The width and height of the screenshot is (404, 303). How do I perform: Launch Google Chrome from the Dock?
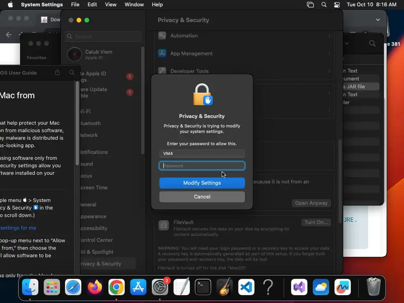116,287
